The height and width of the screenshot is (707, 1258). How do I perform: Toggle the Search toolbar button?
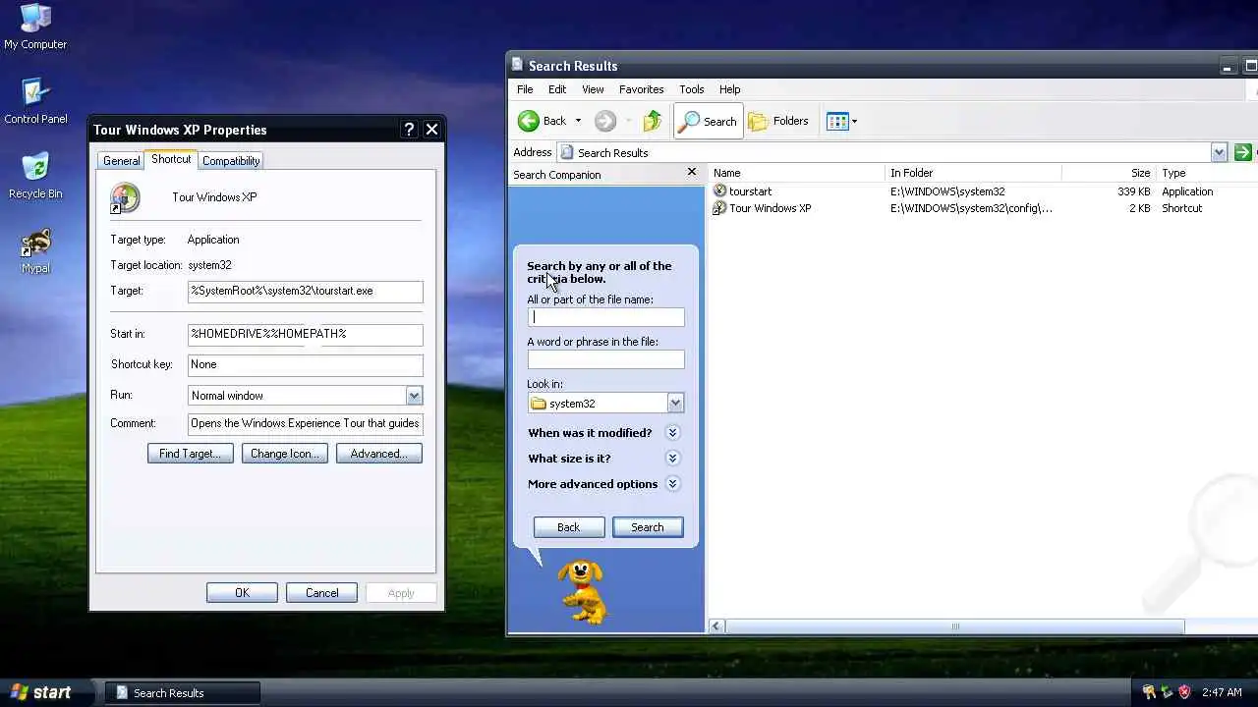708,121
